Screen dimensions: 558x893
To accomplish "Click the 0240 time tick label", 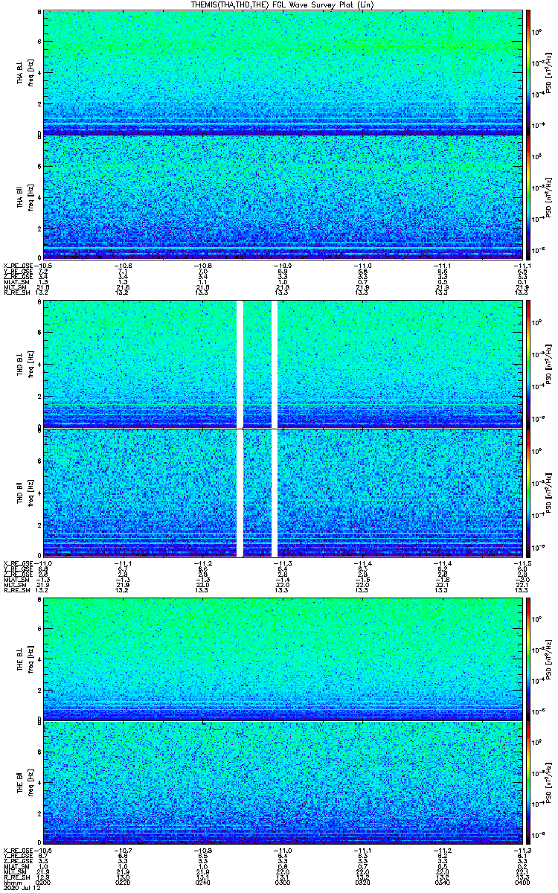I will coord(203,883).
